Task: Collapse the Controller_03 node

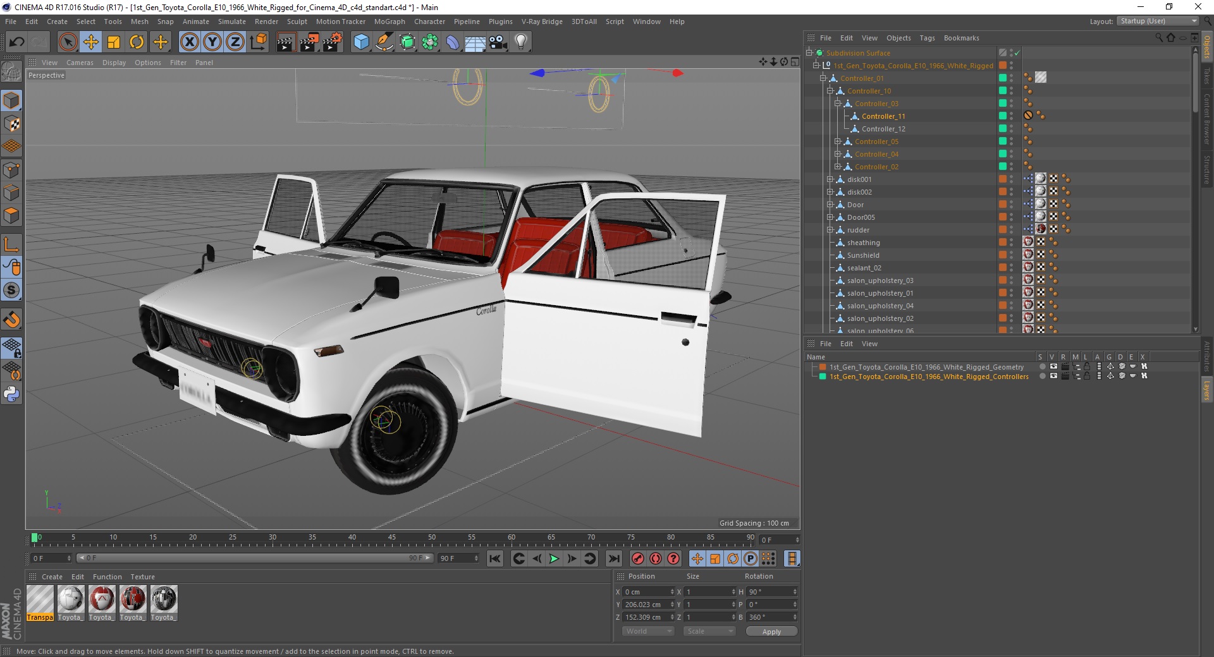Action: pyautogui.click(x=837, y=104)
